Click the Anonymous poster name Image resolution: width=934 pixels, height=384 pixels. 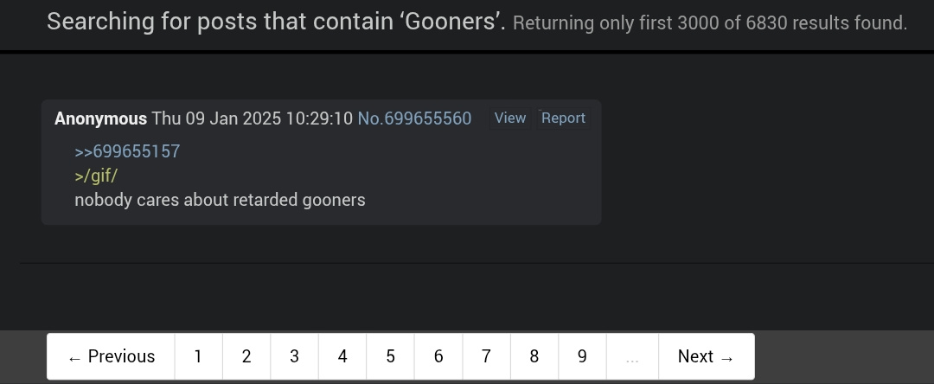point(100,118)
